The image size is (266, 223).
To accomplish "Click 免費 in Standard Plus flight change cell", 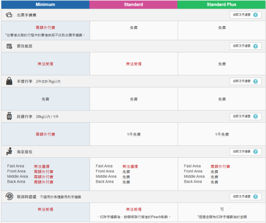I will pos(222,64).
